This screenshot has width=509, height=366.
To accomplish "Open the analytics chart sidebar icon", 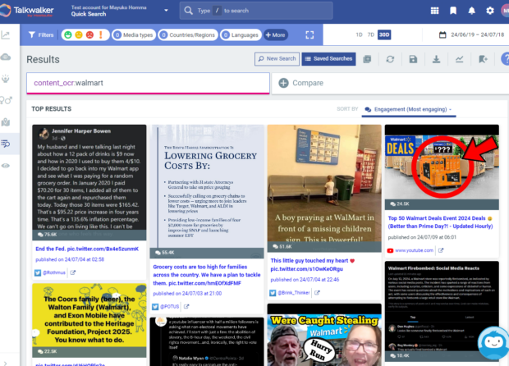I will 6,35.
